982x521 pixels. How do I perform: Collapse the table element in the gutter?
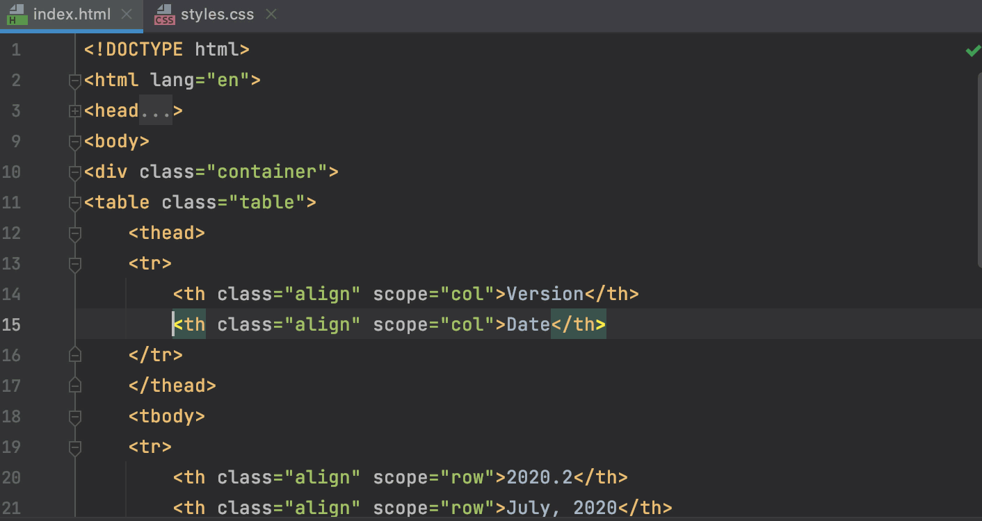click(x=74, y=202)
